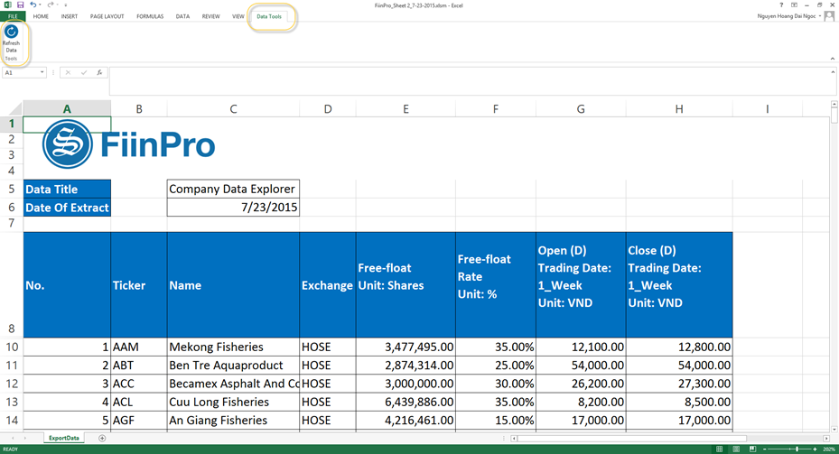This screenshot has height=454, width=839.
Task: Switch to the REVIEW tab
Action: (x=210, y=16)
